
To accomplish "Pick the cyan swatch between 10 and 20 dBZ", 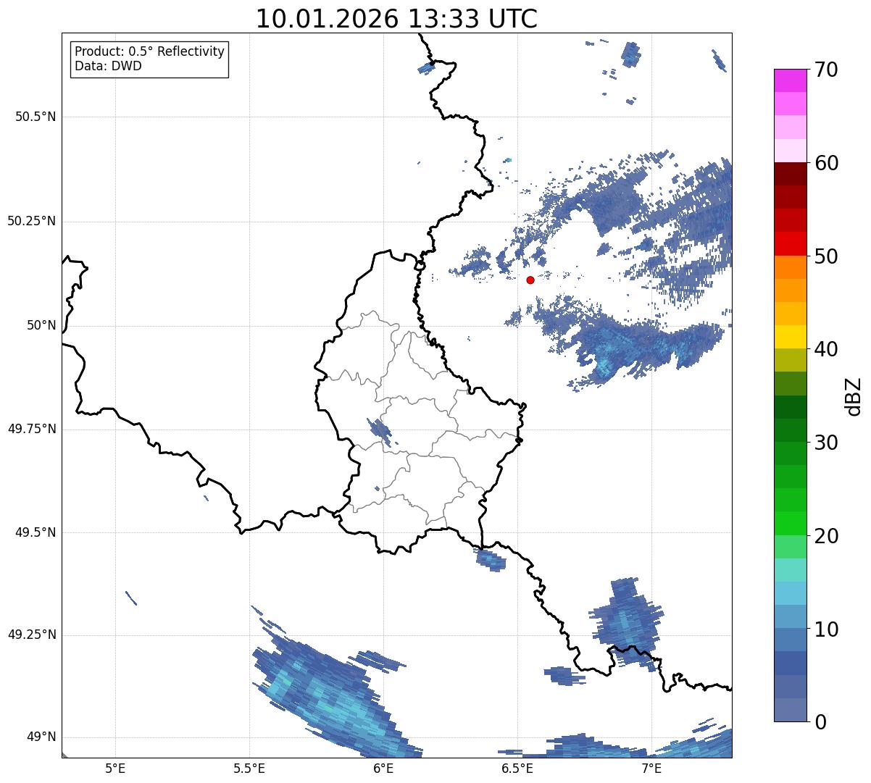I will coord(790,593).
